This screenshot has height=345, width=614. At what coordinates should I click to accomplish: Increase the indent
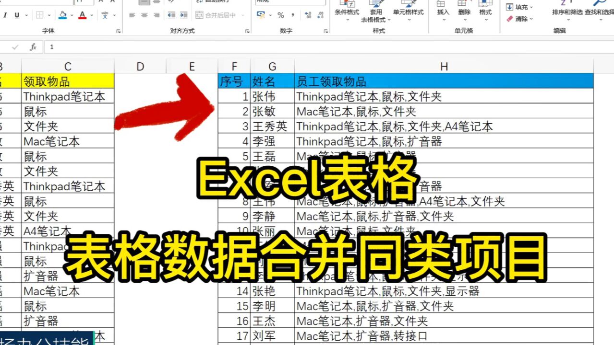tap(183, 15)
